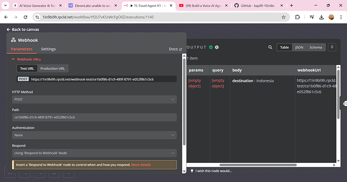Switch output view to Schema
347x182 pixels.
point(316,47)
